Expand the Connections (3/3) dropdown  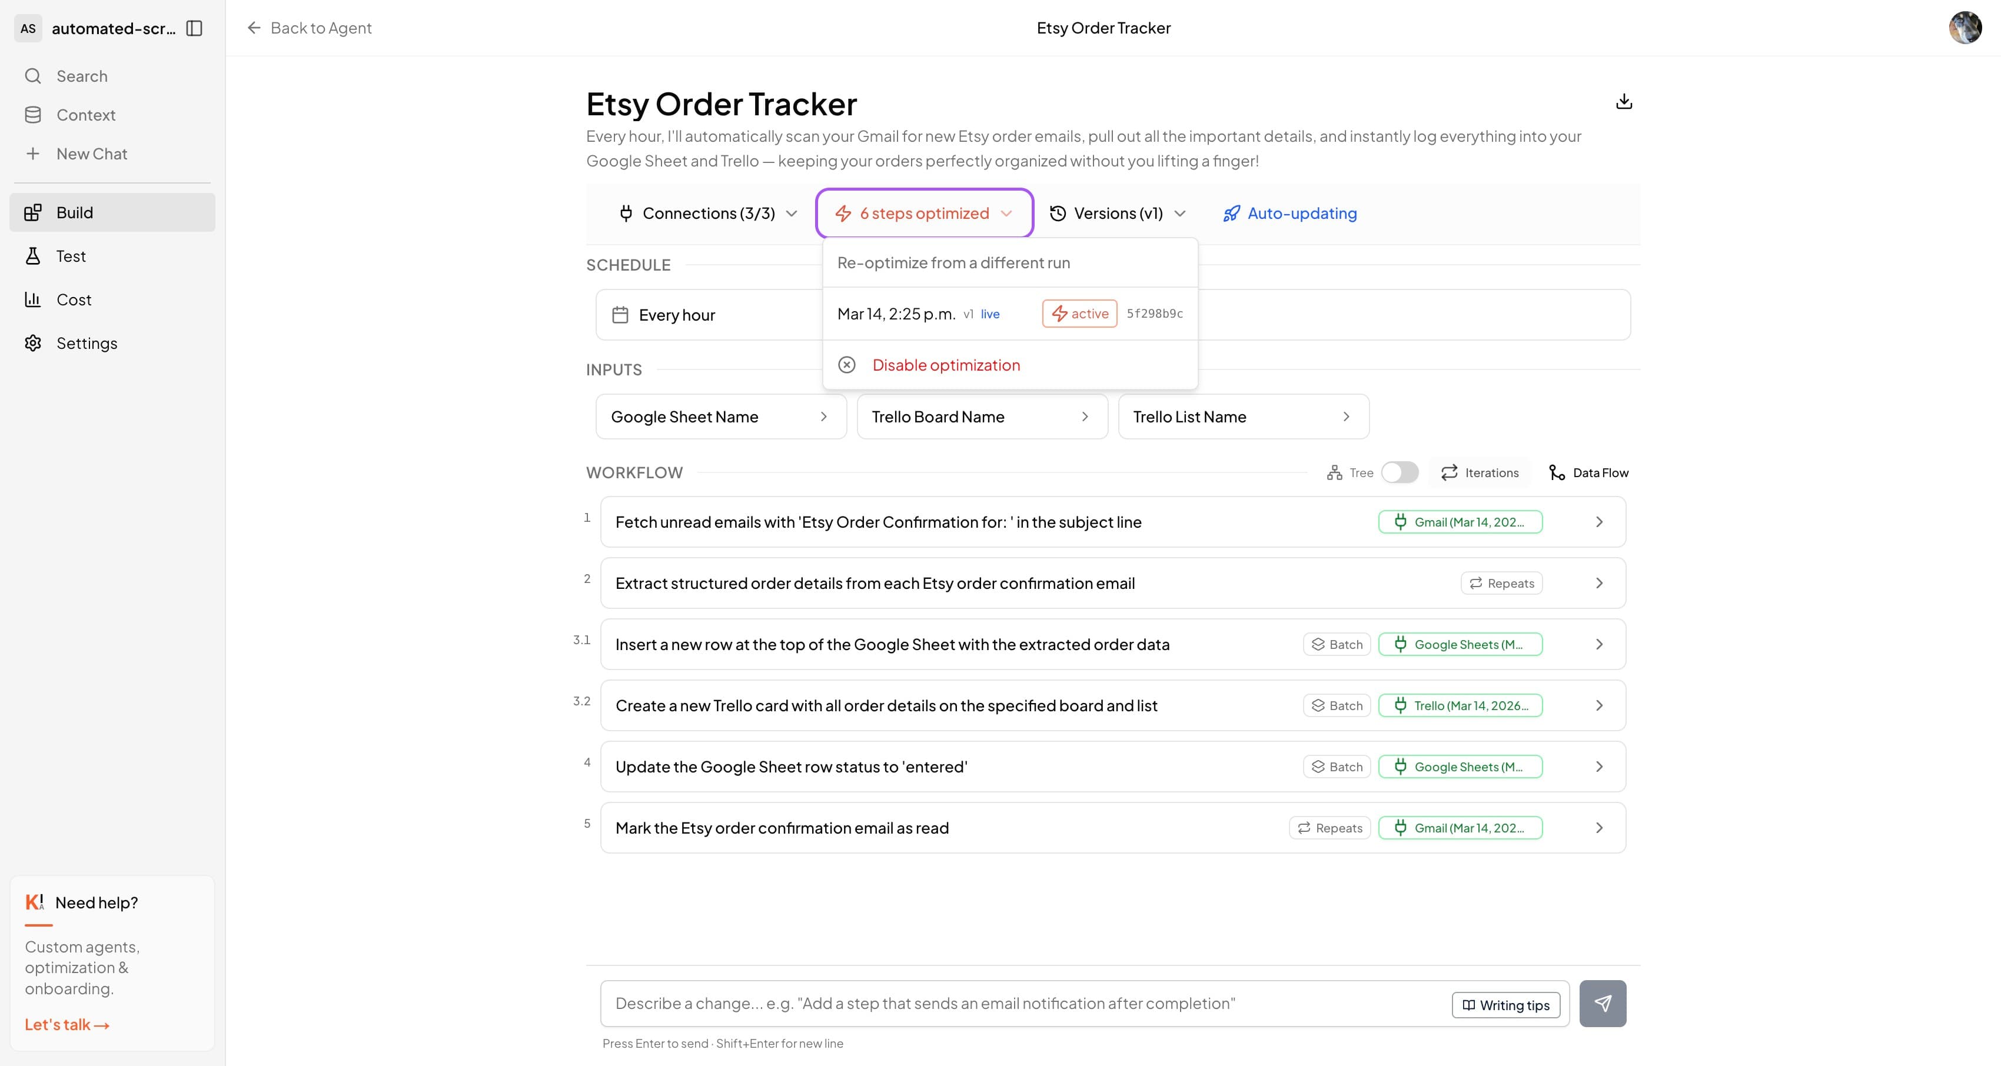(707, 214)
